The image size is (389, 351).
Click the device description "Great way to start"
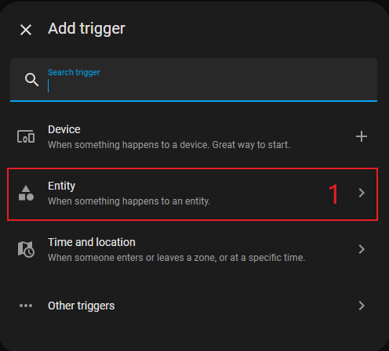[x=251, y=145]
